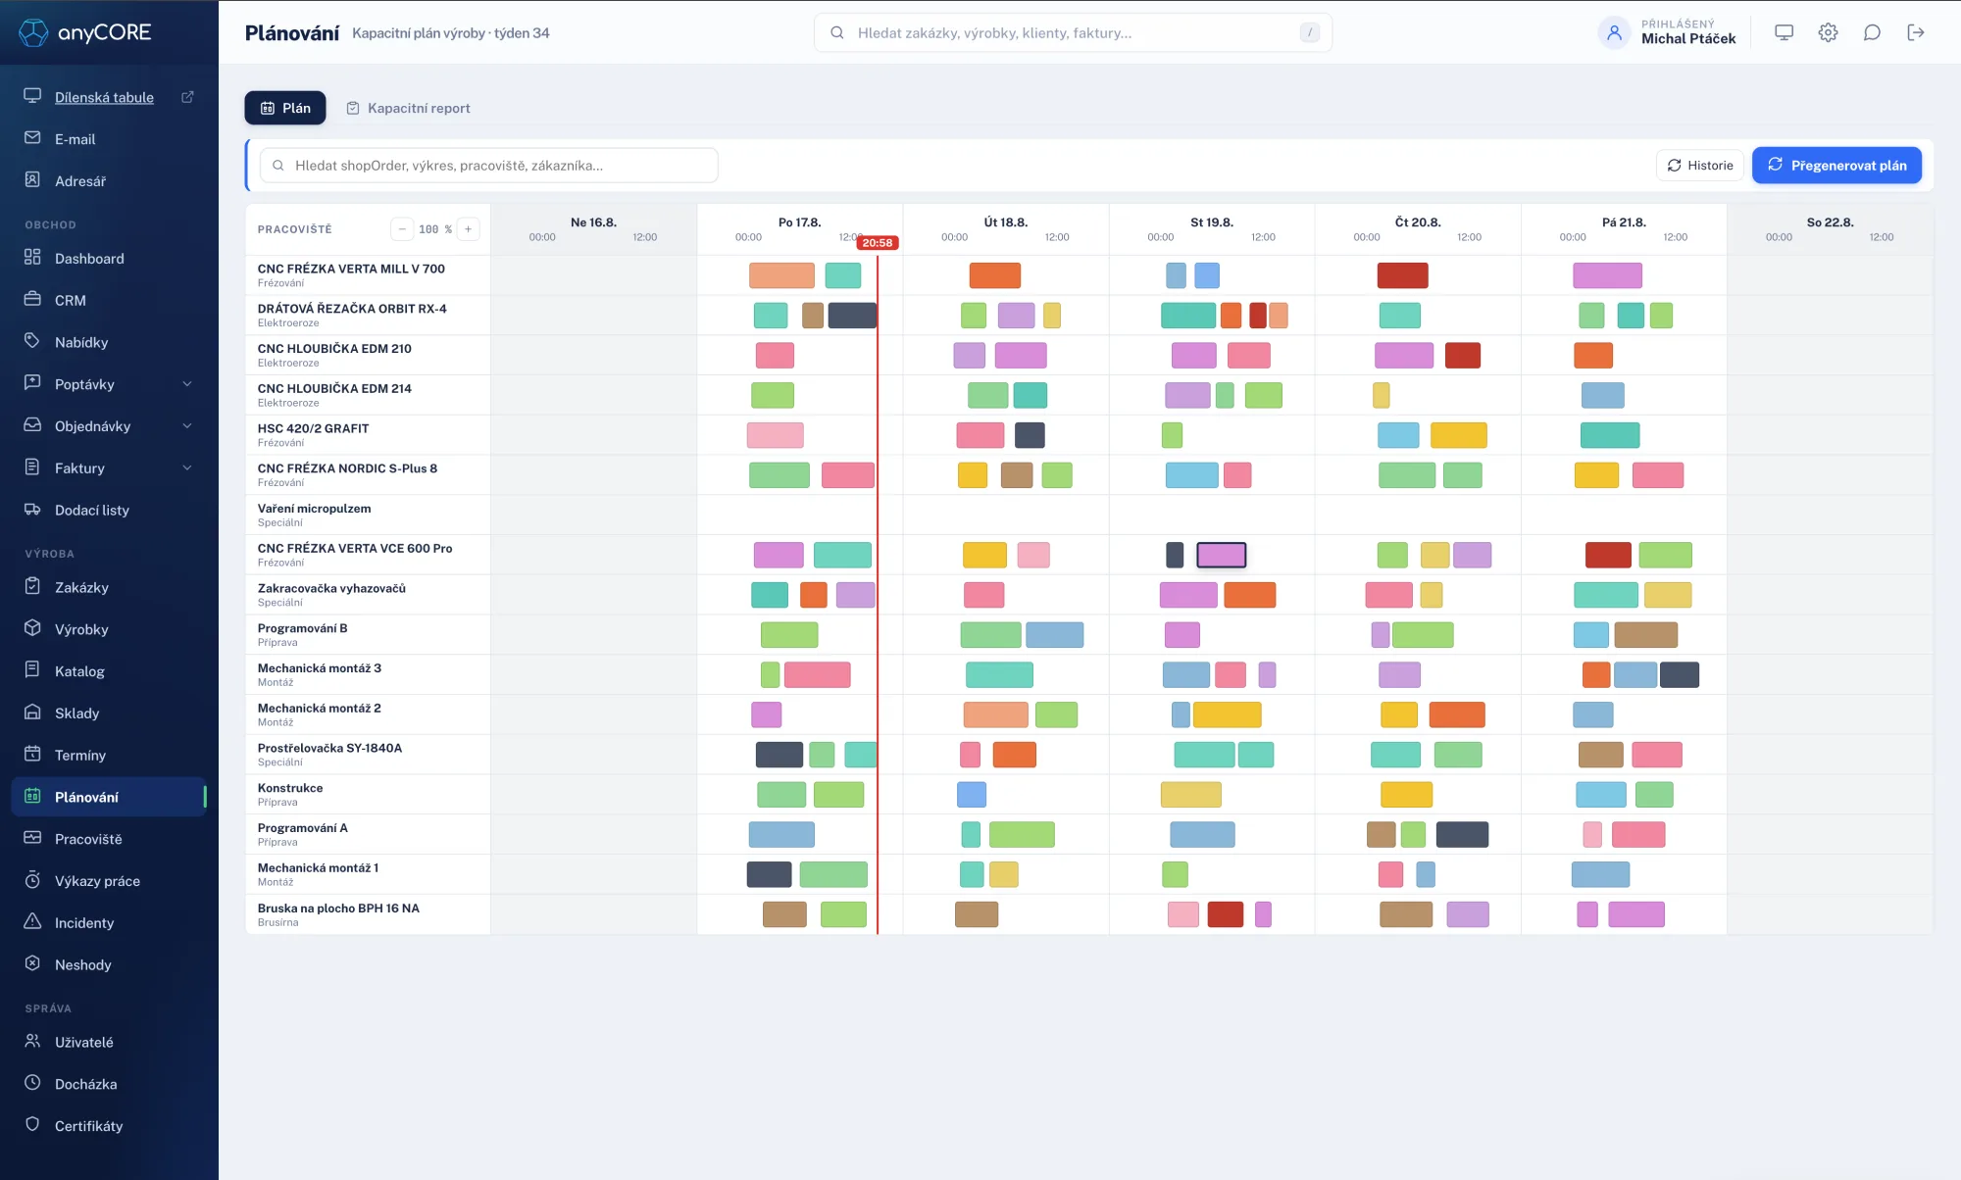Decrease zoom with the minus button
Screen dimensions: 1961x1180
coord(402,229)
